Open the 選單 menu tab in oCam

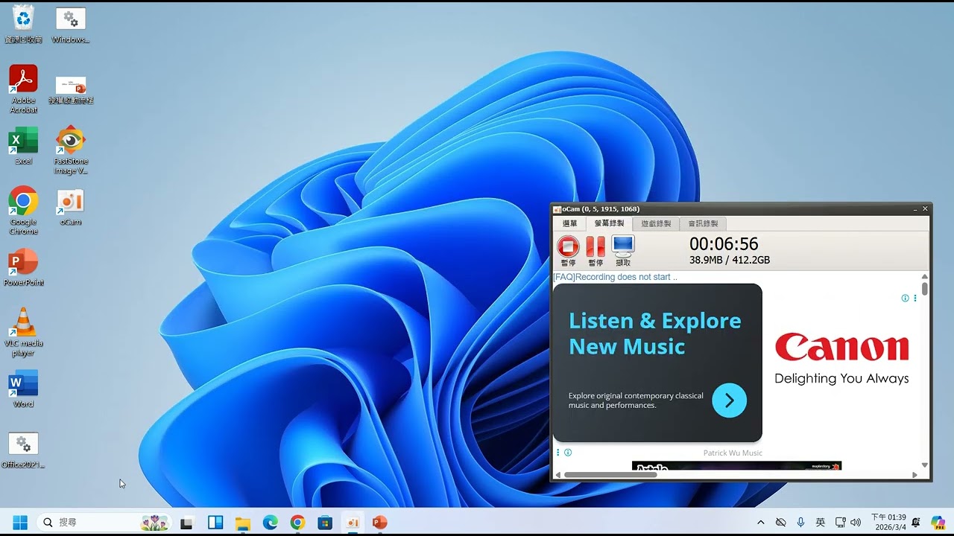click(570, 223)
